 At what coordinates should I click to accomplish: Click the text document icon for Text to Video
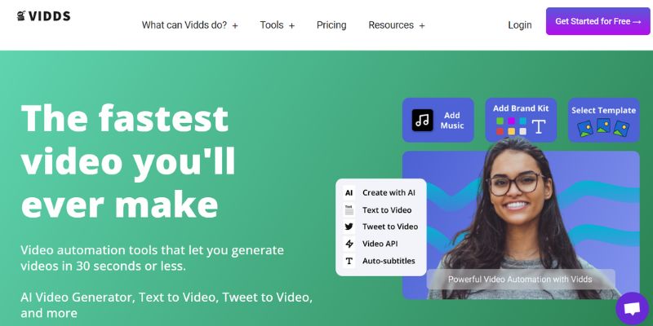click(x=349, y=209)
